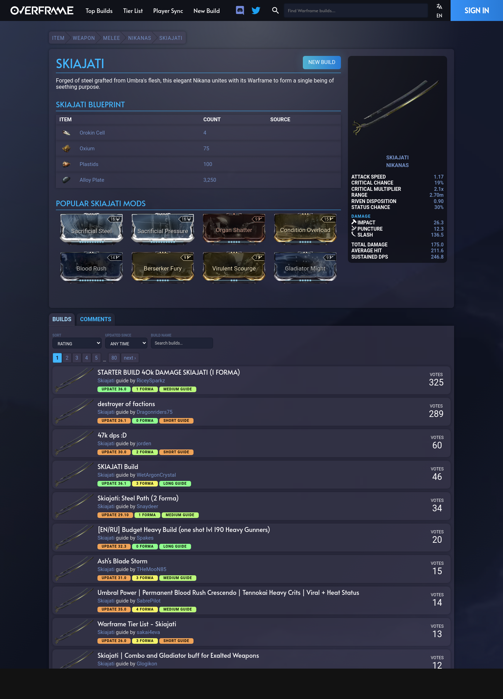Select the Builds tab

pos(62,319)
